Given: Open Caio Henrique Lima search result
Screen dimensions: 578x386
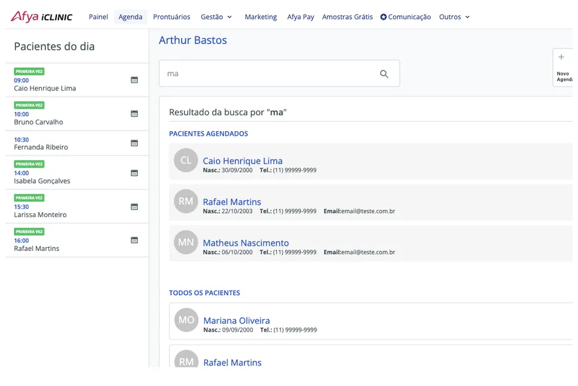Looking at the screenshot, I should (243, 161).
